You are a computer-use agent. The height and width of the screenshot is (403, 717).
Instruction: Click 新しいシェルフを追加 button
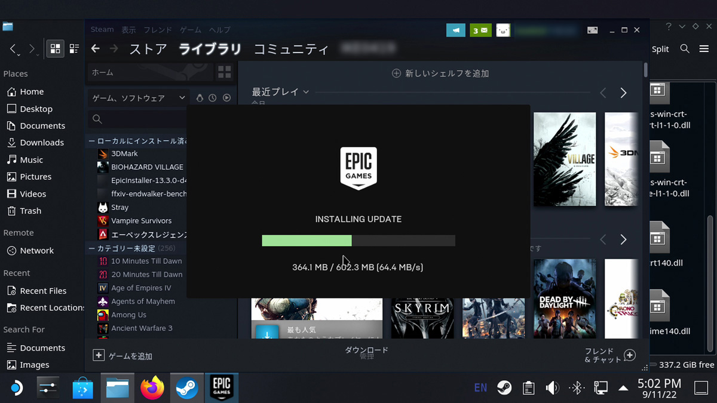(x=440, y=73)
